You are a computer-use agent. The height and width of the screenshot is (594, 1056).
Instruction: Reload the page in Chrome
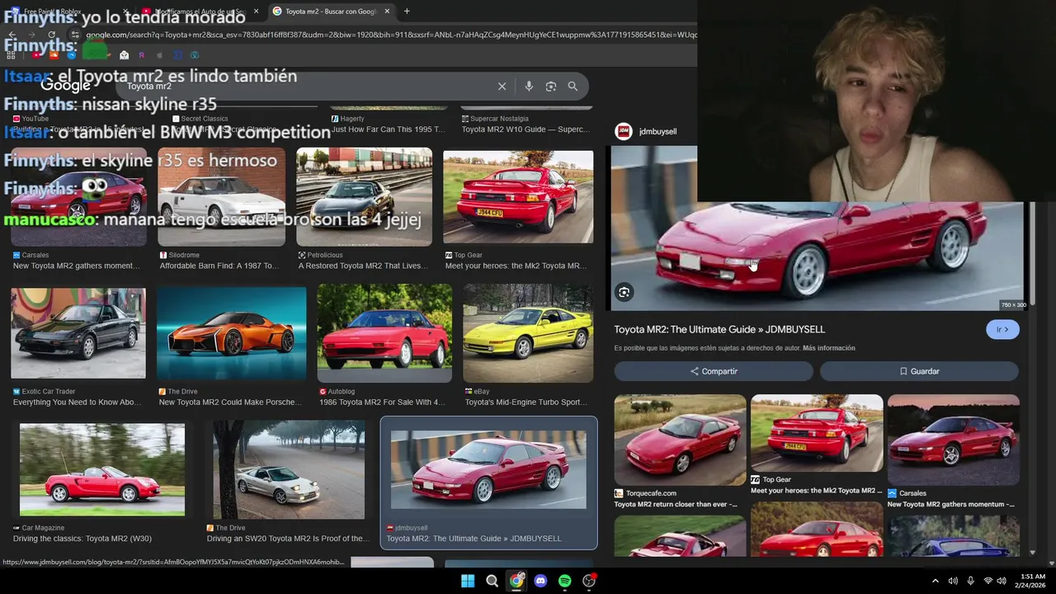52,35
